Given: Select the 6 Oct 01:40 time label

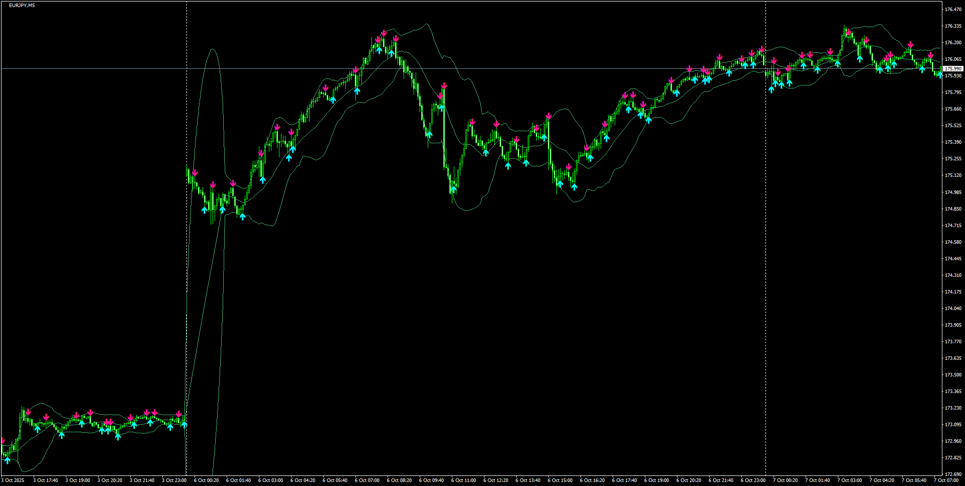Looking at the screenshot, I should tap(238, 480).
